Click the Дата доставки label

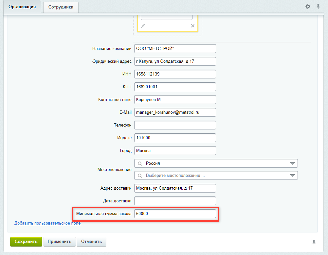click(x=117, y=201)
